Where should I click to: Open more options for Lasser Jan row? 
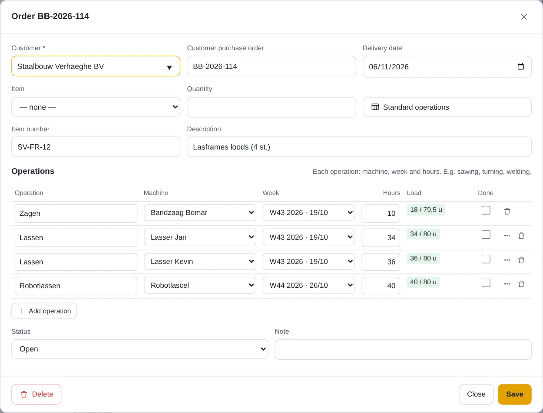pyautogui.click(x=507, y=236)
